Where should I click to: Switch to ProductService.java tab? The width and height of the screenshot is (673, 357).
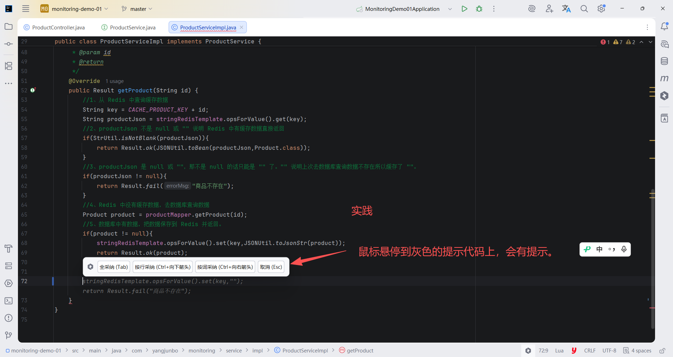129,27
